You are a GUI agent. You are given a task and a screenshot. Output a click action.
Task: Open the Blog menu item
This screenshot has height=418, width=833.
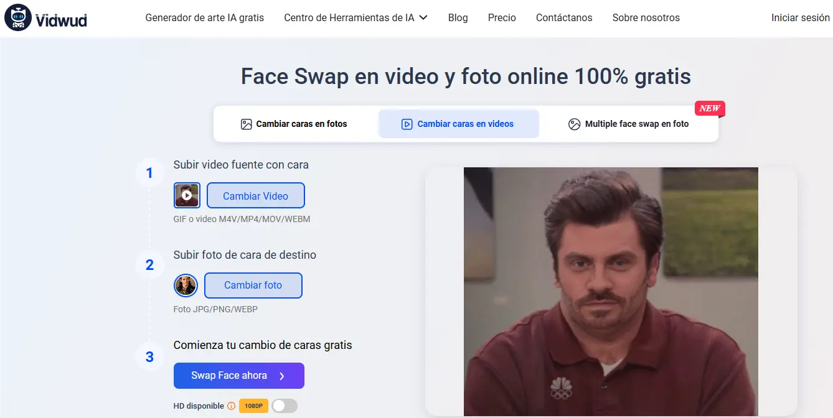click(458, 17)
